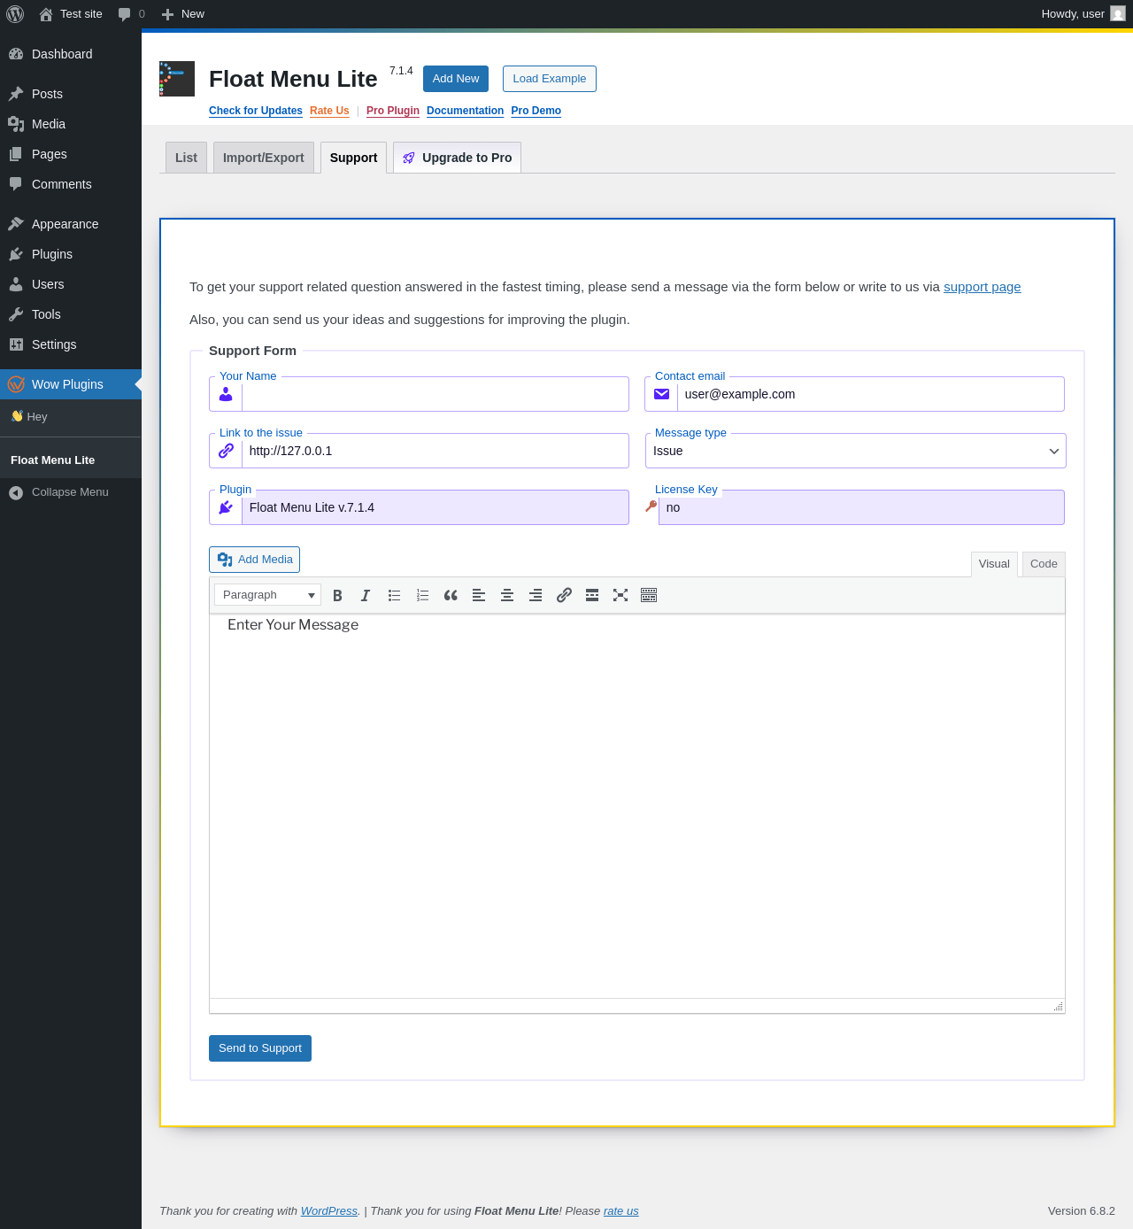
Task: Open Media in the sidebar
Action: point(71,124)
